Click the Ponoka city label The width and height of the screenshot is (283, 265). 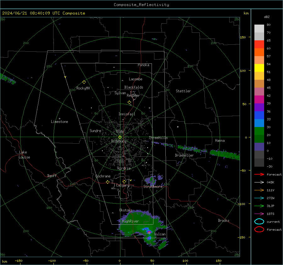tap(143, 65)
